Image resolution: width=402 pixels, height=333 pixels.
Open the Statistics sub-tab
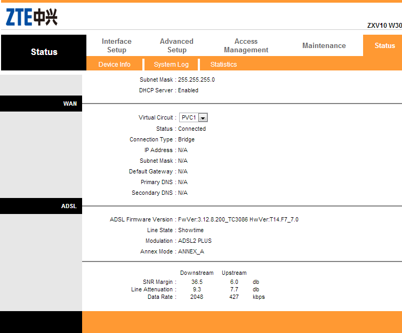point(223,65)
